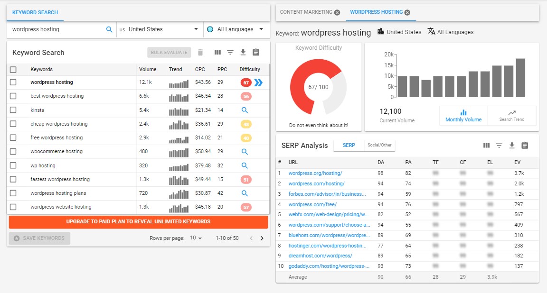
Task: Open column view icon in Keyword Search
Action: (217, 53)
